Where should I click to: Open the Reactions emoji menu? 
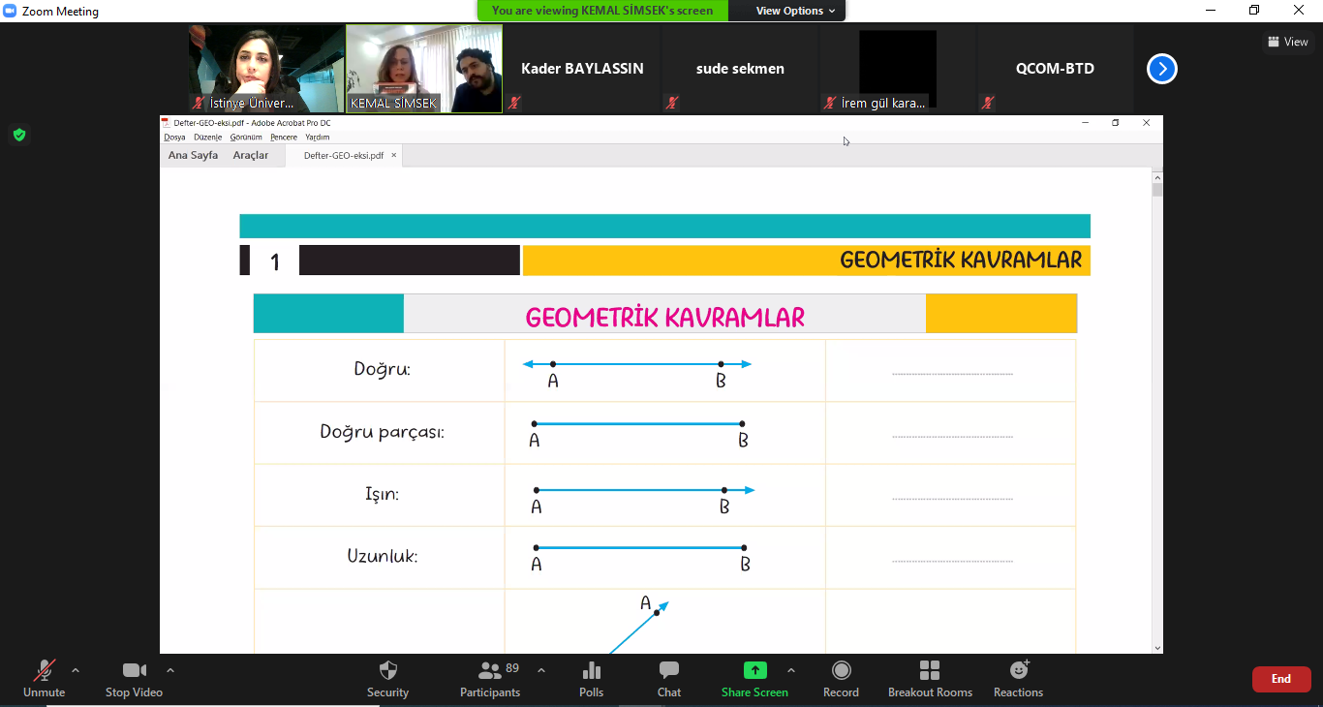[1018, 671]
